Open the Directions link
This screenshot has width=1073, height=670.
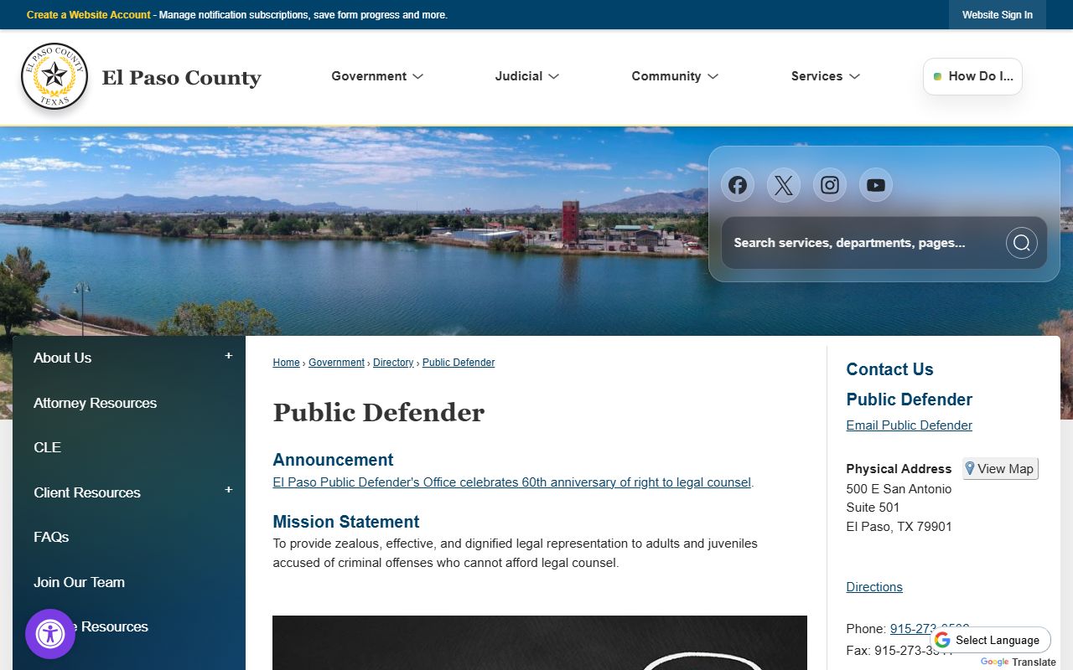tap(874, 587)
